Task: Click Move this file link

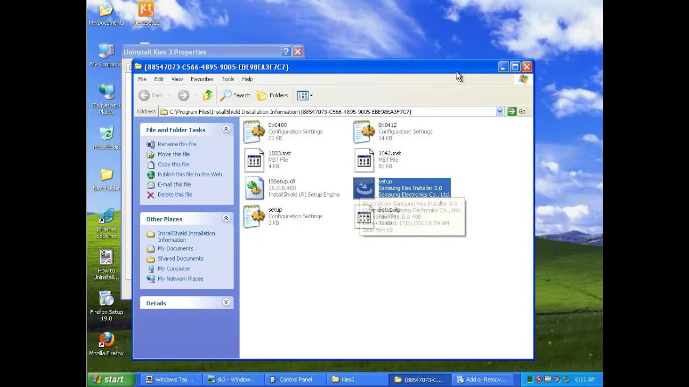Action: (x=173, y=154)
